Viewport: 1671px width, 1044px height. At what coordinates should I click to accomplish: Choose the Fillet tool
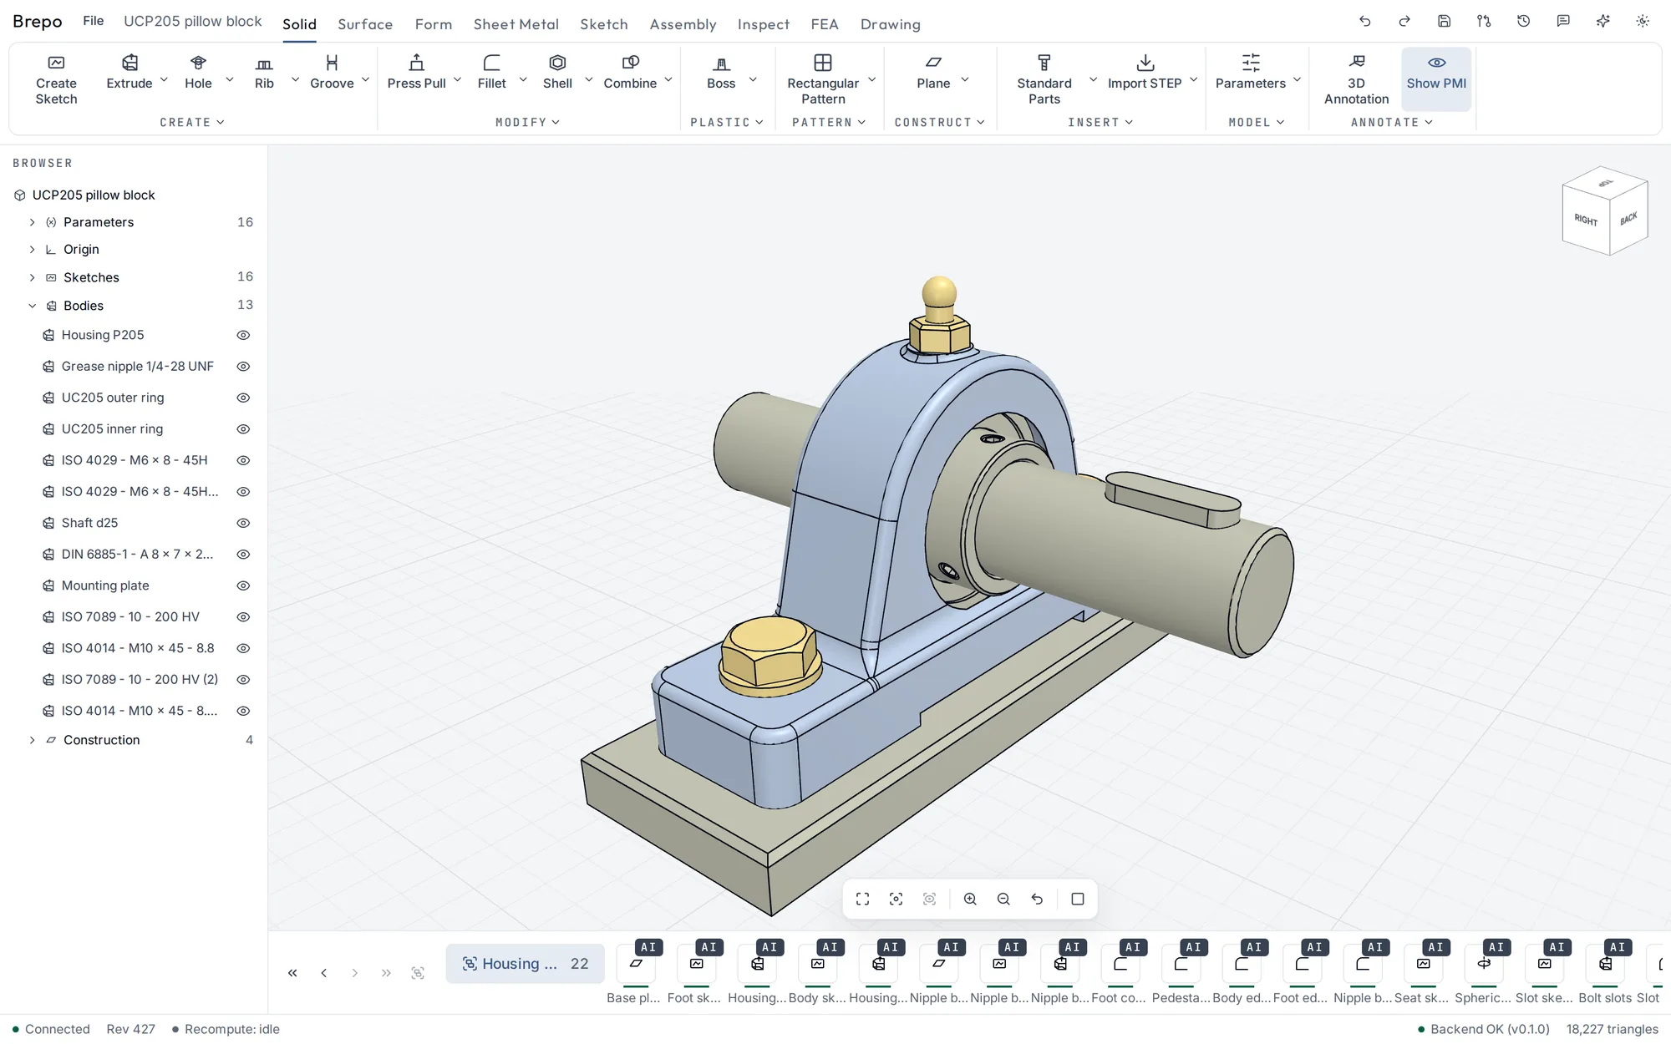491,73
